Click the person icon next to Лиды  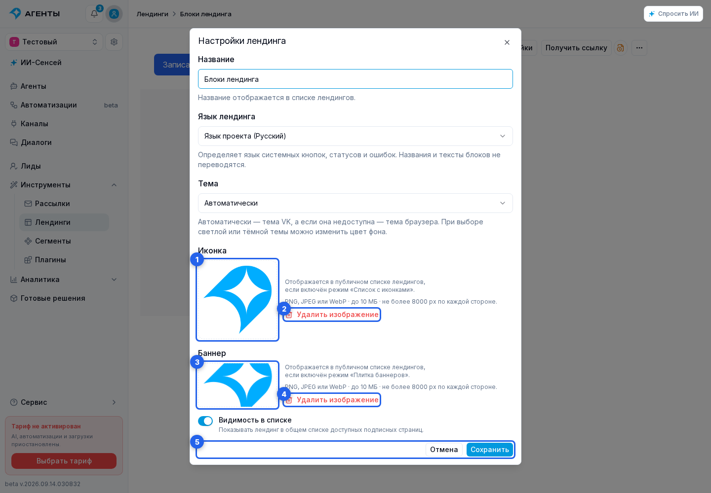14,166
